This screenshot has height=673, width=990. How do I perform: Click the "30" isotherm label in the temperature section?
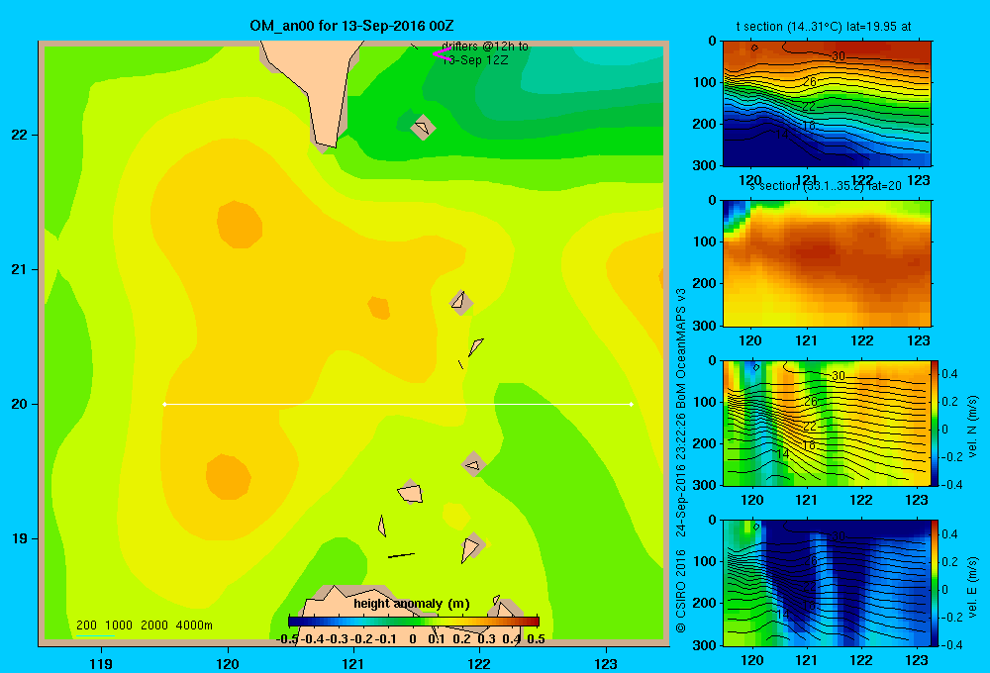838,56
